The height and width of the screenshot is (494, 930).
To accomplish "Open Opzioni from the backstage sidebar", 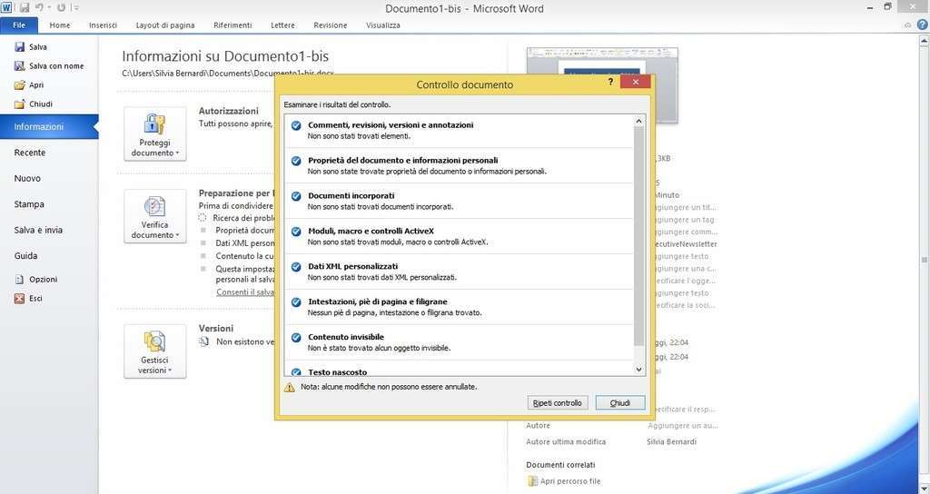I will [x=20, y=280].
